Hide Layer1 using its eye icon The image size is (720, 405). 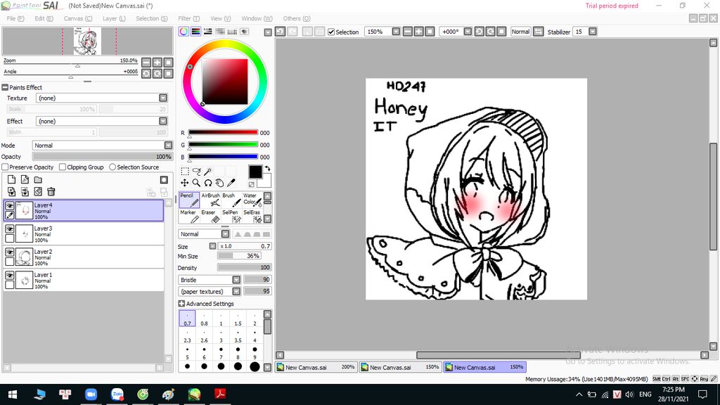(x=10, y=276)
